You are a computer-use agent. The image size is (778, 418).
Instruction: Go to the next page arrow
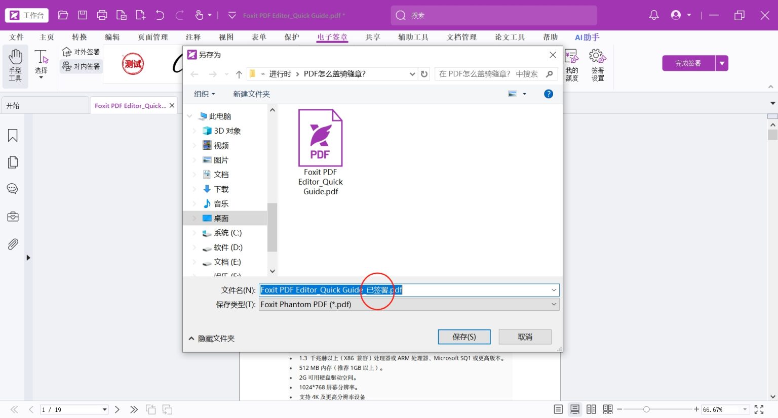(x=117, y=409)
